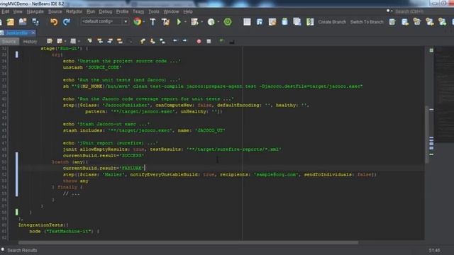Click the Profile Project icon
The width and height of the screenshot is (454, 255).
coord(211,22)
